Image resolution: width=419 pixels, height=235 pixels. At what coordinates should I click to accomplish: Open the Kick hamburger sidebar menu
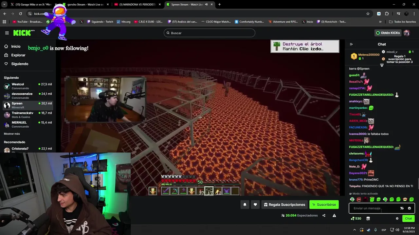tap(7, 33)
